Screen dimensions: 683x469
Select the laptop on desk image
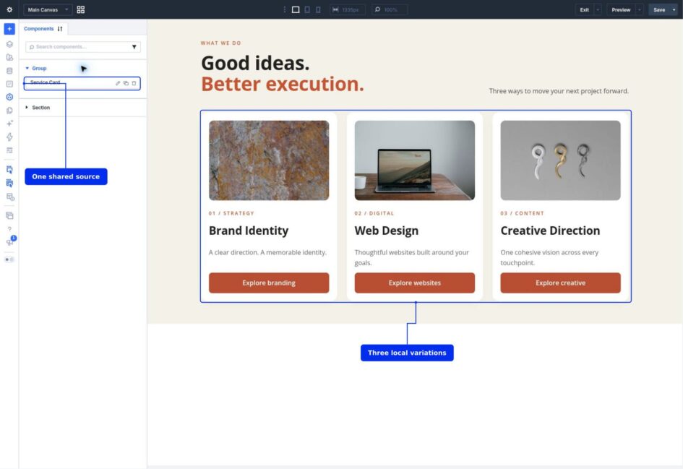tap(415, 160)
